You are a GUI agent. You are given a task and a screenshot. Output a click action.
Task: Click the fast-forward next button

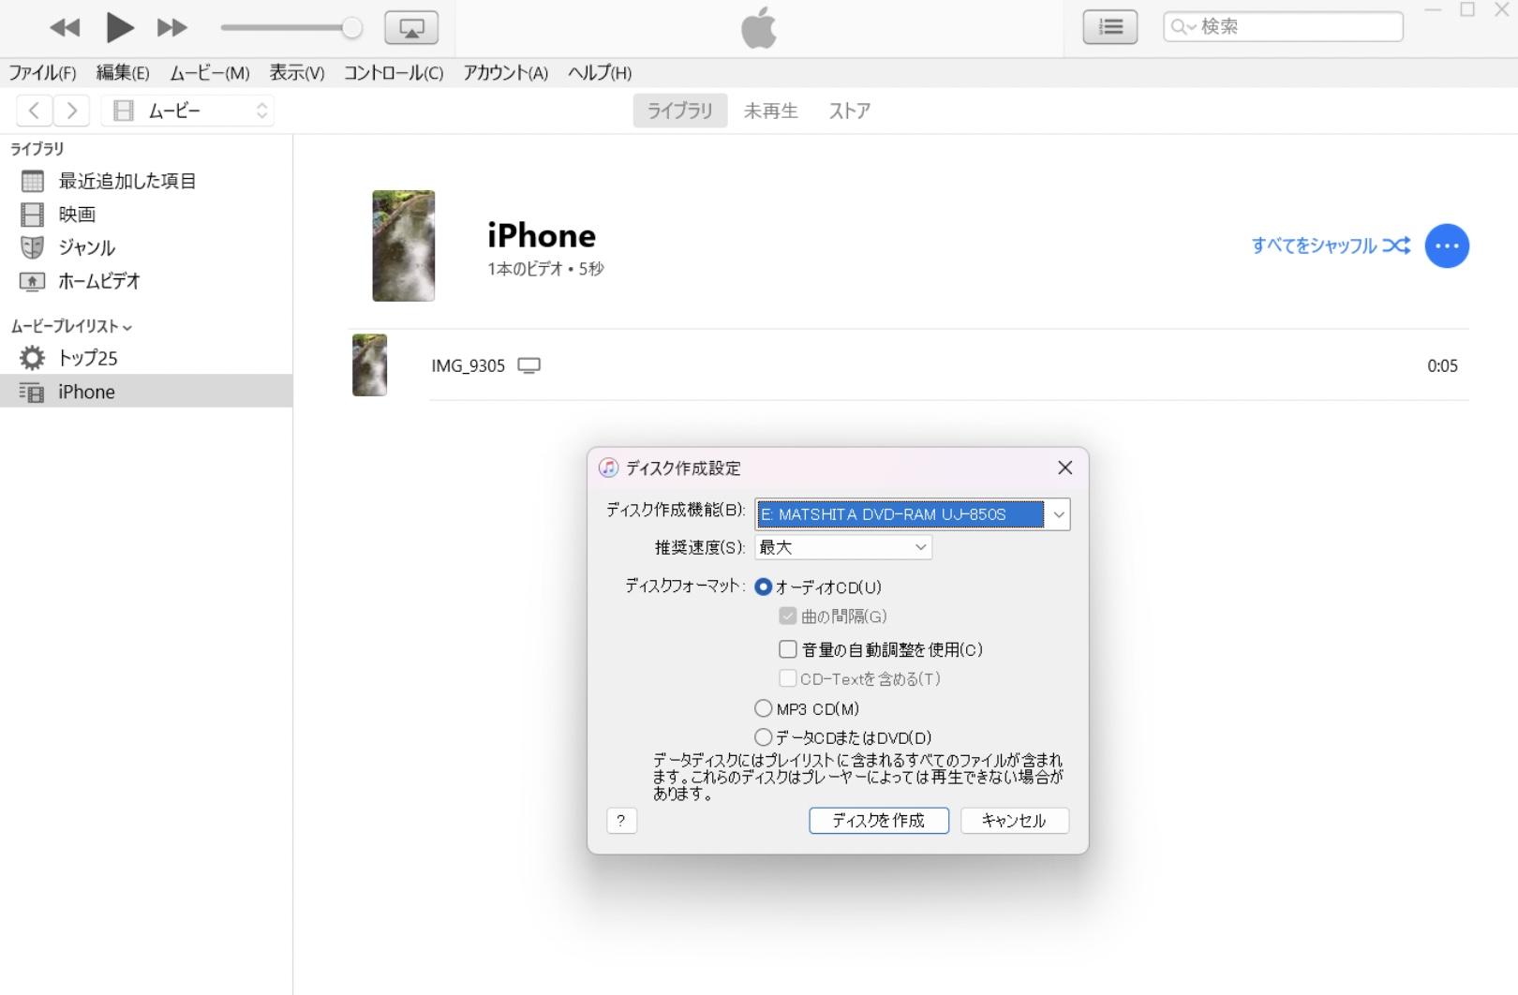click(x=171, y=28)
